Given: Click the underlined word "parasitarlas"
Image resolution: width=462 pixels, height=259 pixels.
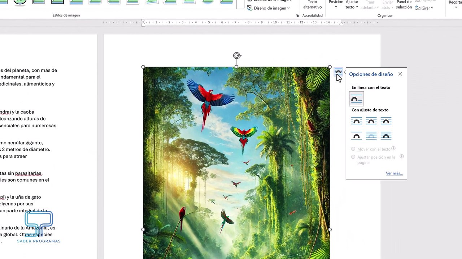Looking at the screenshot, I should pyautogui.click(x=29, y=173).
